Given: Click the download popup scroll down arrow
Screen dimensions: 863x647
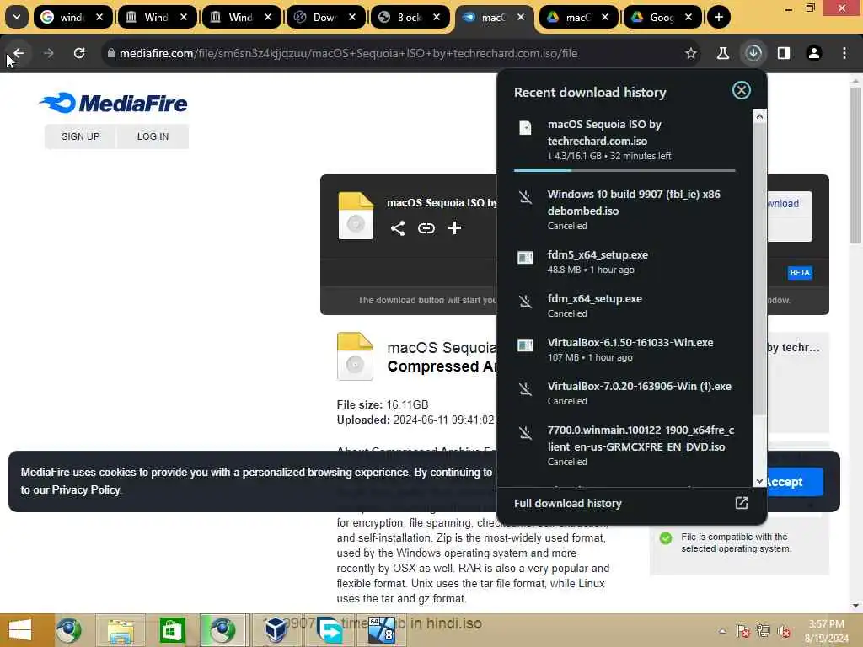Looking at the screenshot, I should 759,481.
